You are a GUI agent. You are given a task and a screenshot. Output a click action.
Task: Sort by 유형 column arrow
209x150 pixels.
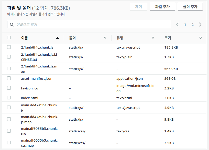coord(153,38)
